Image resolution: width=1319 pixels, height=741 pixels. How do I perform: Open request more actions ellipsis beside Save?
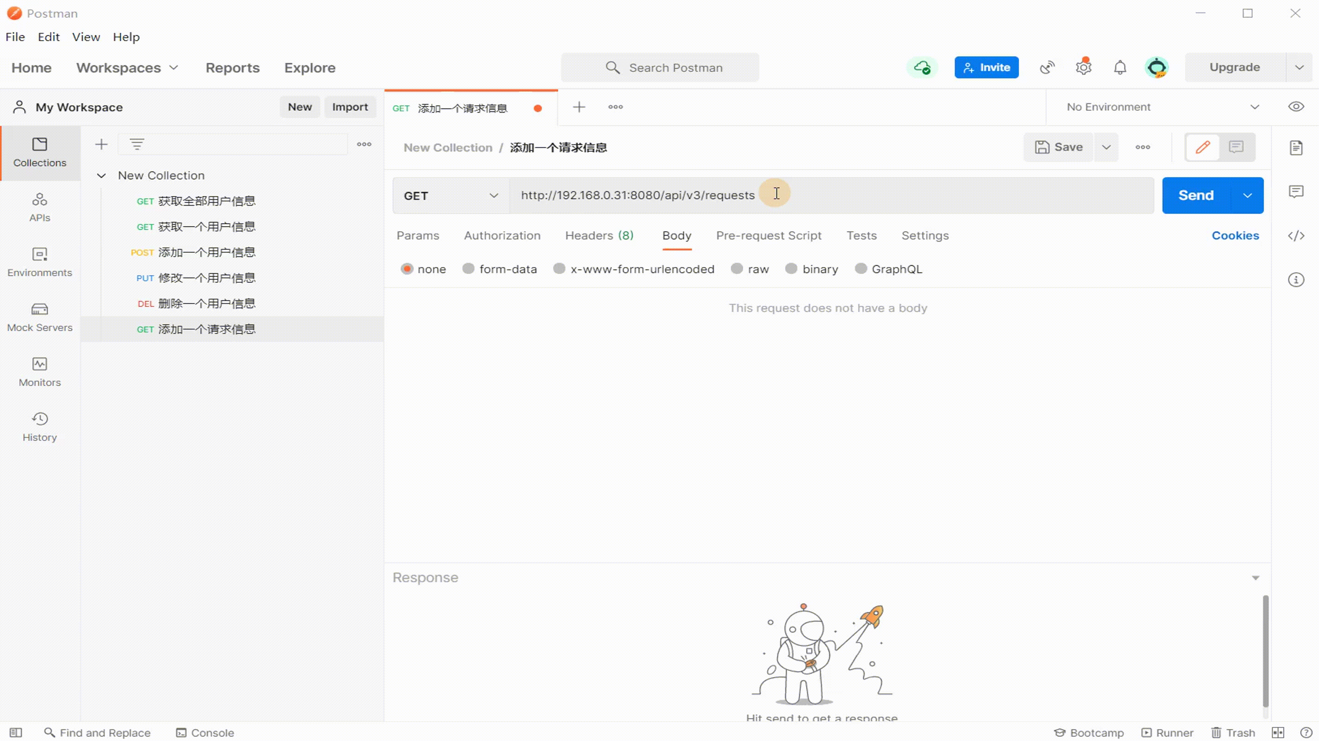pos(1143,147)
